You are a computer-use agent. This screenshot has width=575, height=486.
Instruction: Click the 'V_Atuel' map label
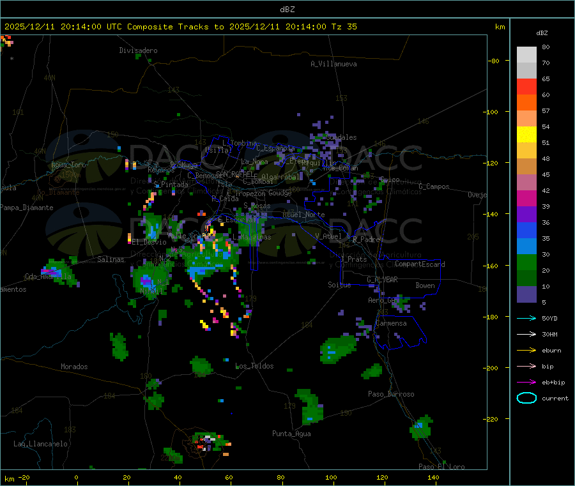[x=328, y=236]
